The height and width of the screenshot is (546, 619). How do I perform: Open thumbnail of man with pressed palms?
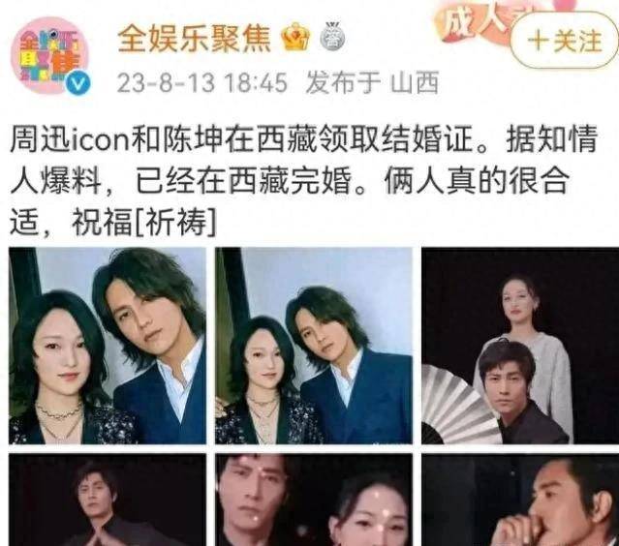pyautogui.click(x=108, y=500)
